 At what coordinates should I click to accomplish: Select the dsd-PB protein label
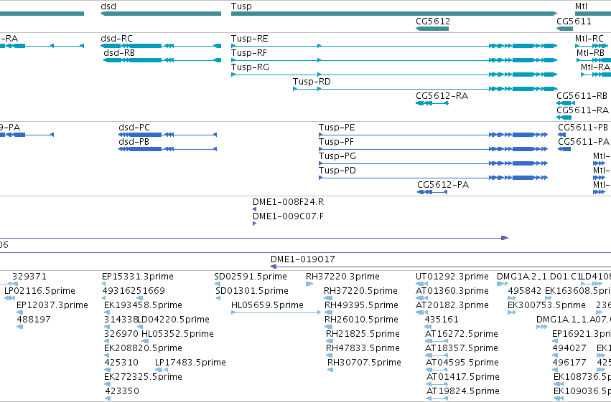click(x=134, y=142)
